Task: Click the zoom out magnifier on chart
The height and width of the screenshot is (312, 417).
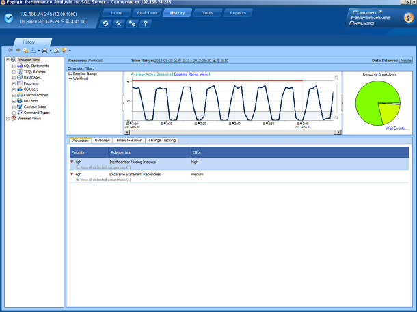Action: coord(336,78)
